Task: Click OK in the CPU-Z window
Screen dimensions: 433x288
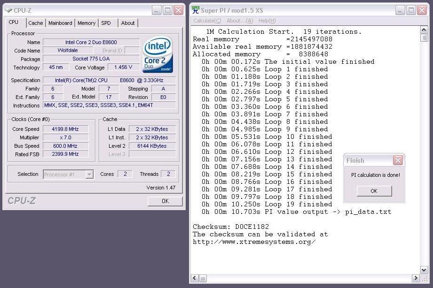Action: click(x=165, y=201)
